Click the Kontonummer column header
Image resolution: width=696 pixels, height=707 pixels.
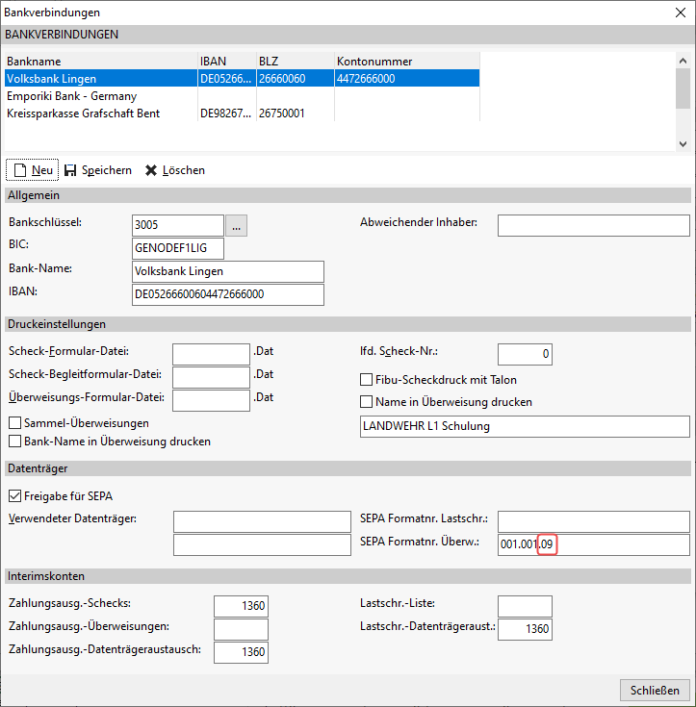404,62
